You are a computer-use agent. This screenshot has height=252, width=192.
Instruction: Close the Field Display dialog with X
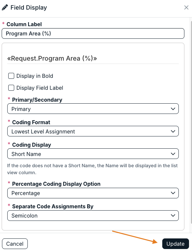(x=186, y=7)
